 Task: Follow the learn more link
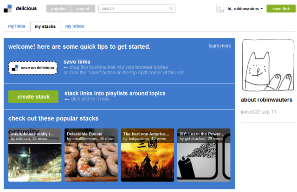[220, 46]
